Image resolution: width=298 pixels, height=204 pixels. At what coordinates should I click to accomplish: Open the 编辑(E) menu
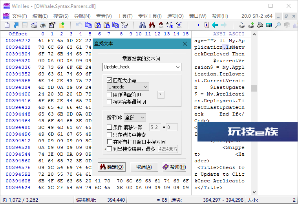click(x=40, y=16)
